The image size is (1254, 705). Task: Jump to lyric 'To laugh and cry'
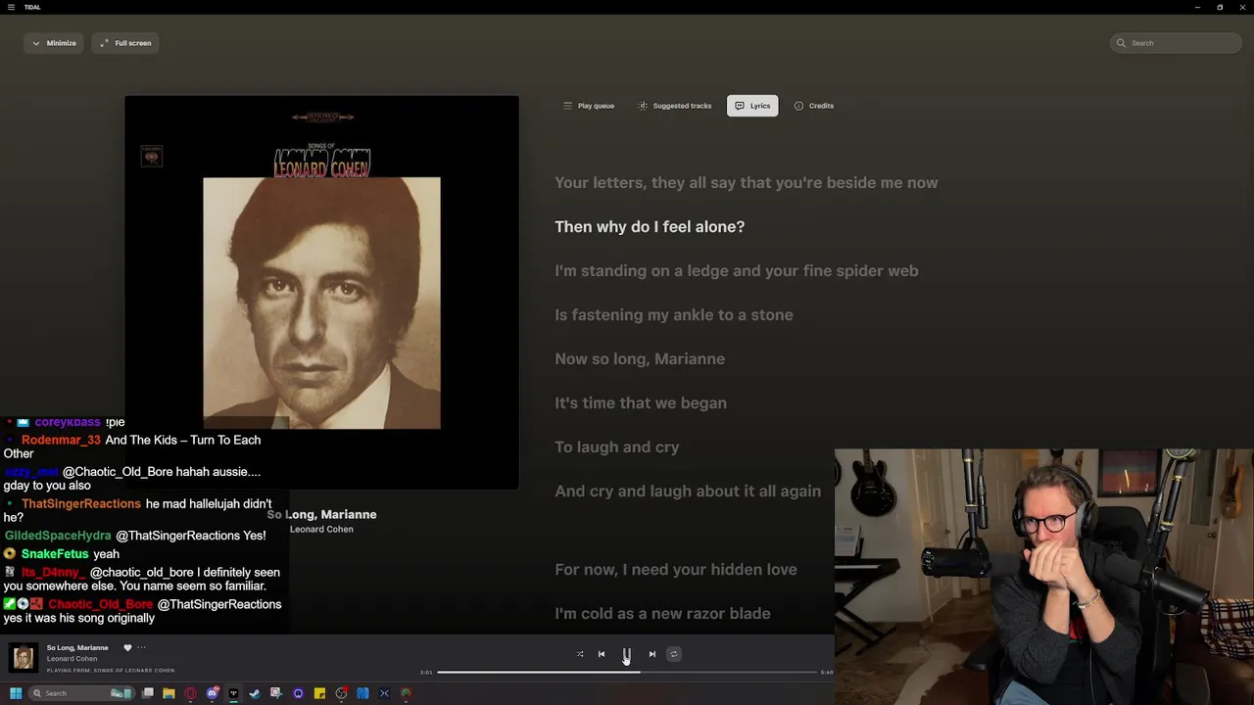(617, 447)
